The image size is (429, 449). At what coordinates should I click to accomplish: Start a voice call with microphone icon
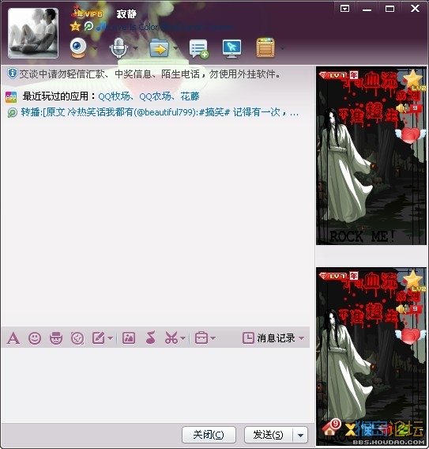click(119, 47)
